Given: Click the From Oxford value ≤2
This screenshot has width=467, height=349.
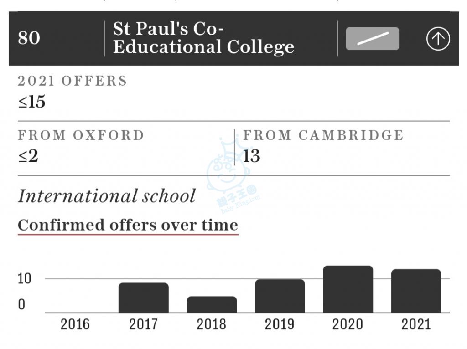Looking at the screenshot, I should (28, 156).
